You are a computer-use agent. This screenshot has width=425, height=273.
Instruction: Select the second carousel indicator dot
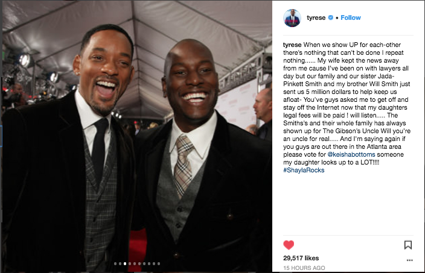[x=120, y=263]
